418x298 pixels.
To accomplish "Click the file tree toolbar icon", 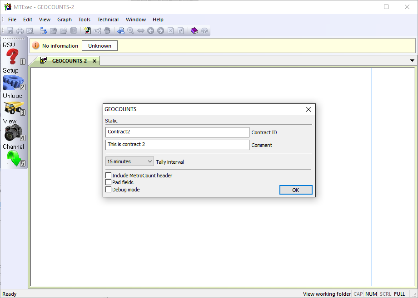I will (44, 31).
